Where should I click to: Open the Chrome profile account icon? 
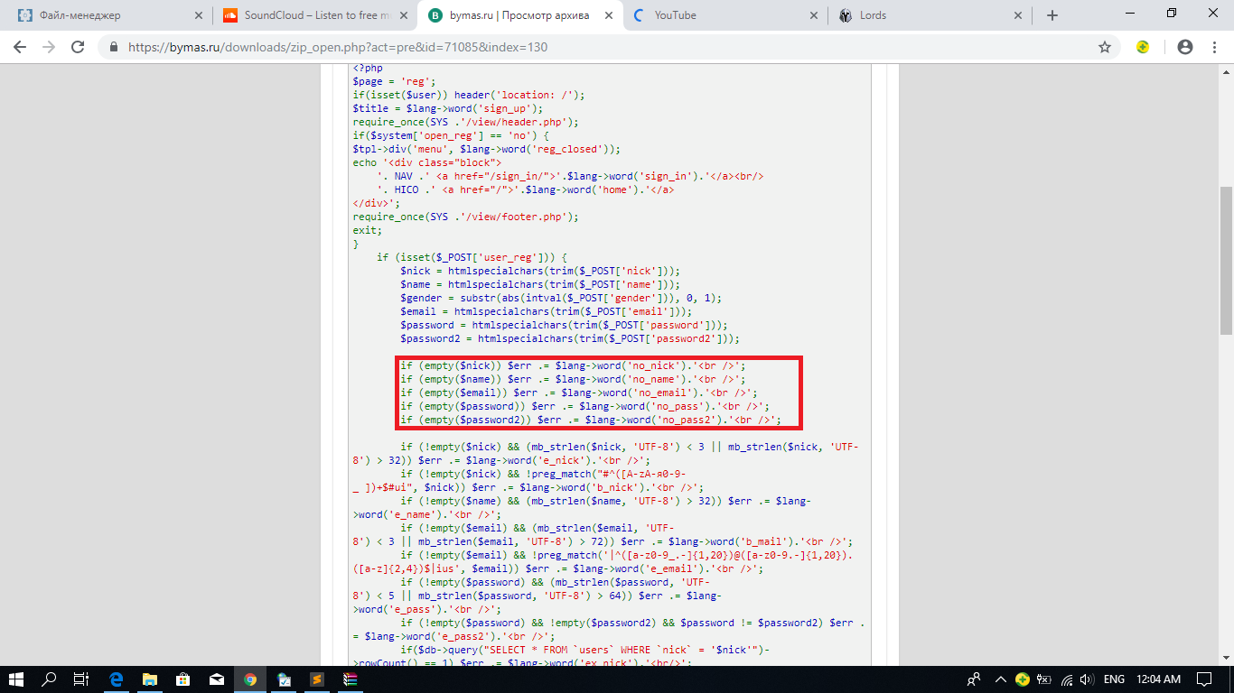1184,47
